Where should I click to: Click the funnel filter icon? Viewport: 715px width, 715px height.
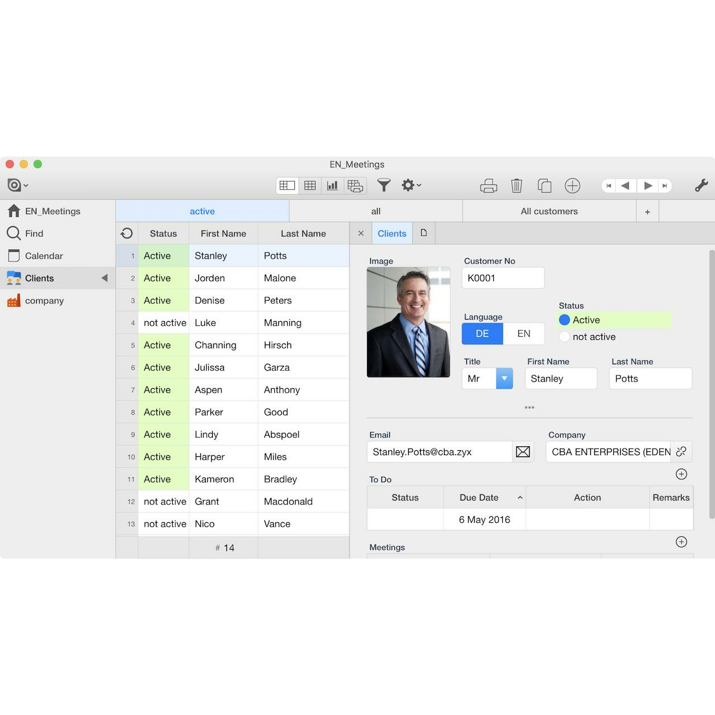(384, 185)
